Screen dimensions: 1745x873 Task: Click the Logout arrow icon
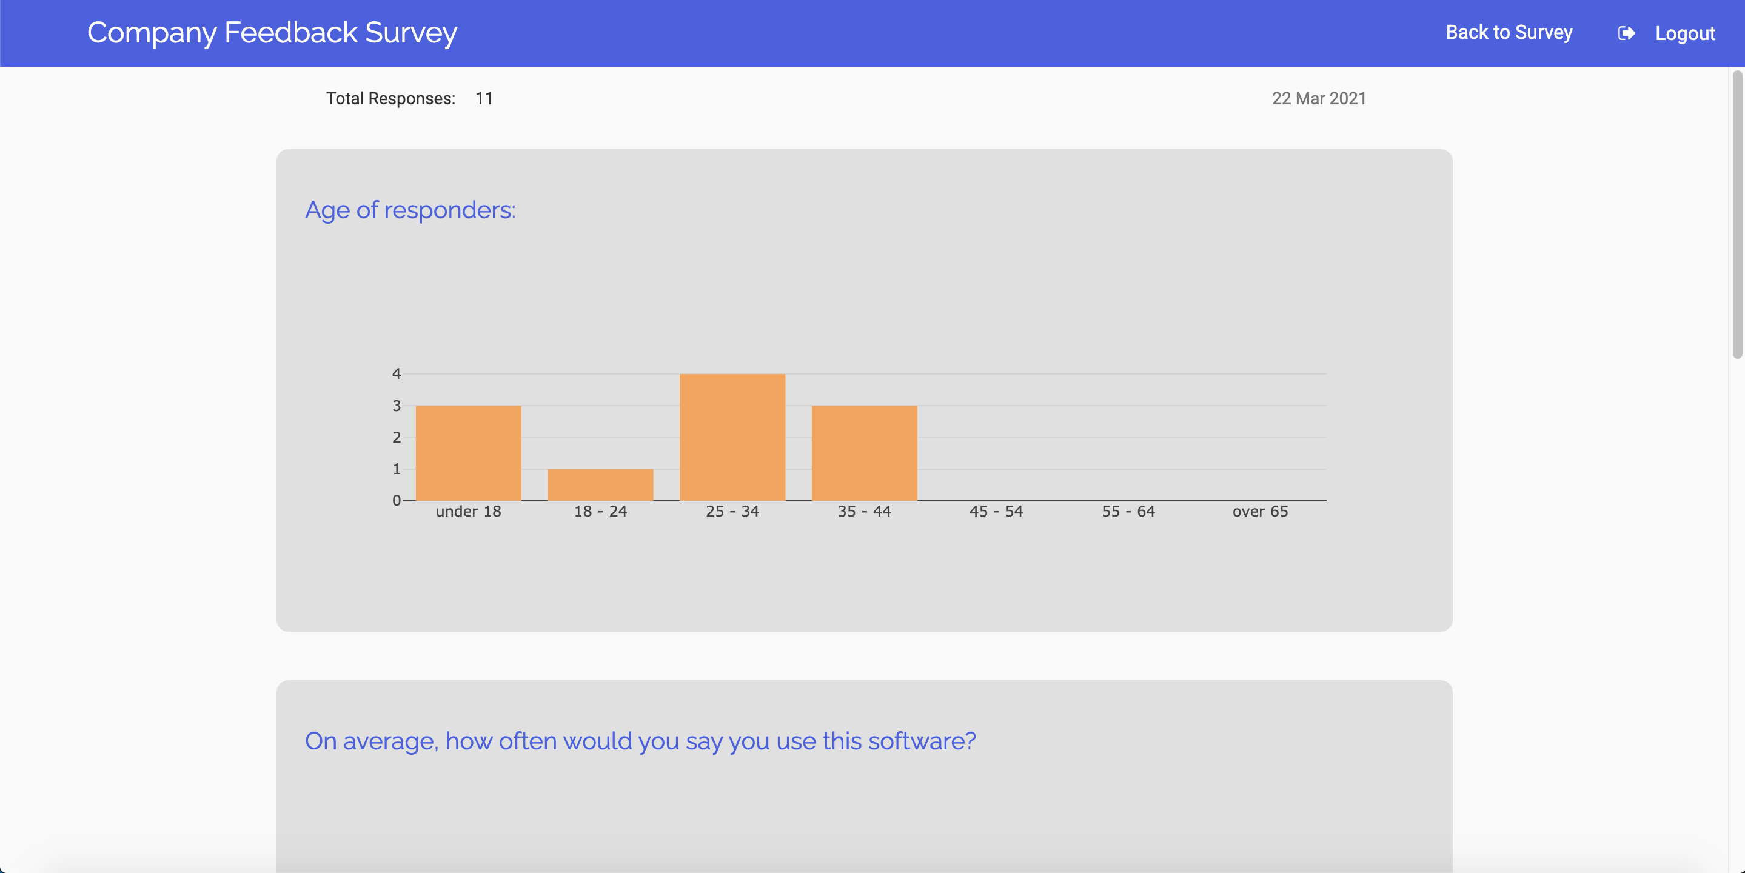[x=1626, y=33]
